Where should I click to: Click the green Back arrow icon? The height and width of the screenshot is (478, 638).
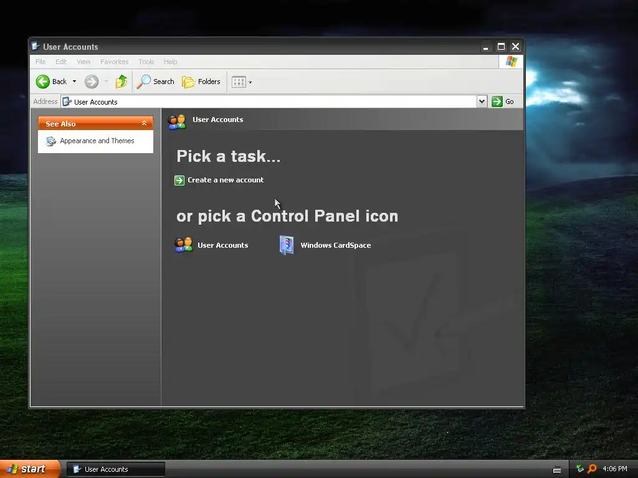pyautogui.click(x=43, y=82)
